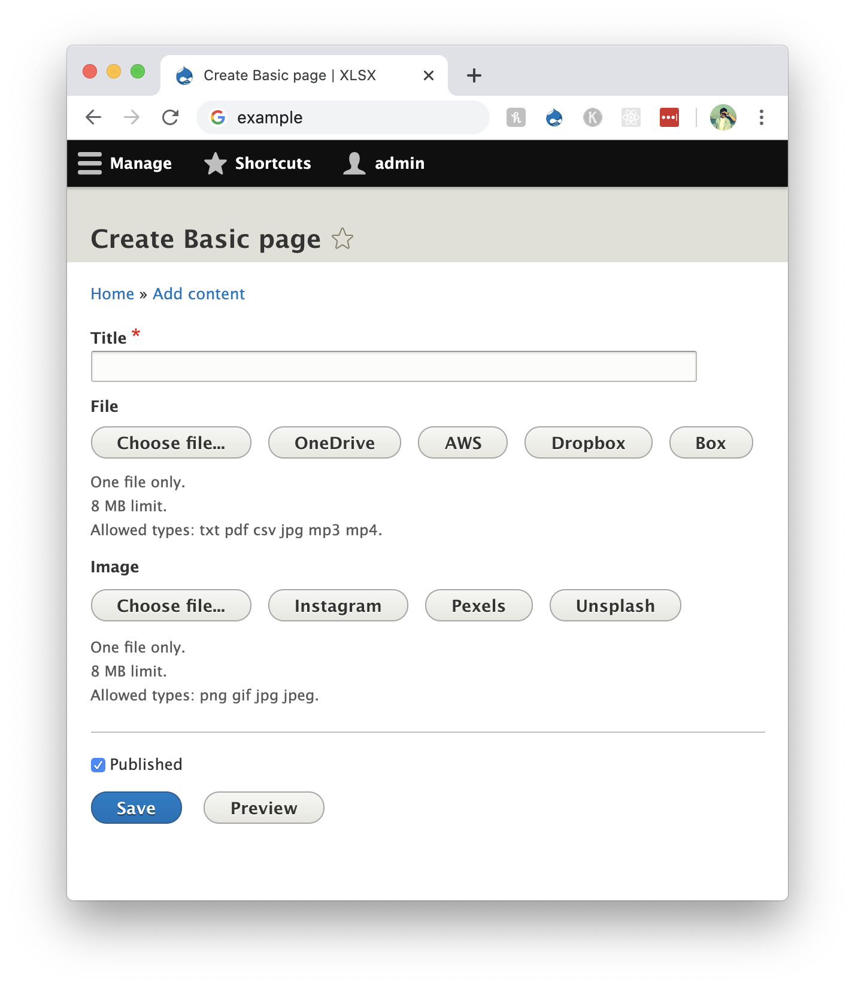Open the Shortcuts menu
The height and width of the screenshot is (989, 855).
click(257, 163)
